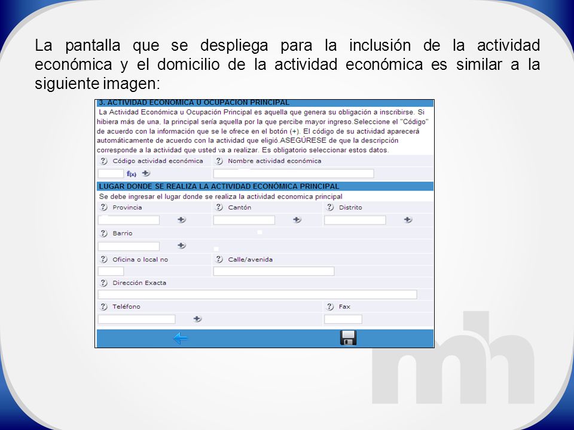Click help icon beside Nombre actividad económica
The width and height of the screenshot is (574, 430).
219,161
